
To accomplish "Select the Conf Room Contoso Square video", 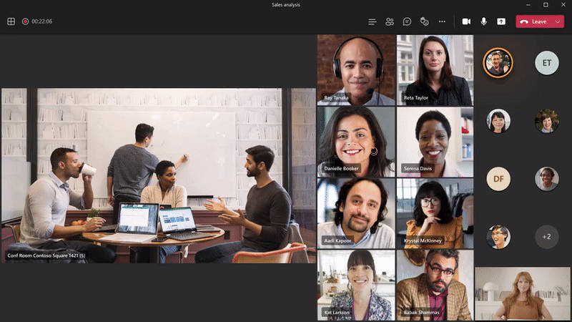I will click(x=158, y=175).
